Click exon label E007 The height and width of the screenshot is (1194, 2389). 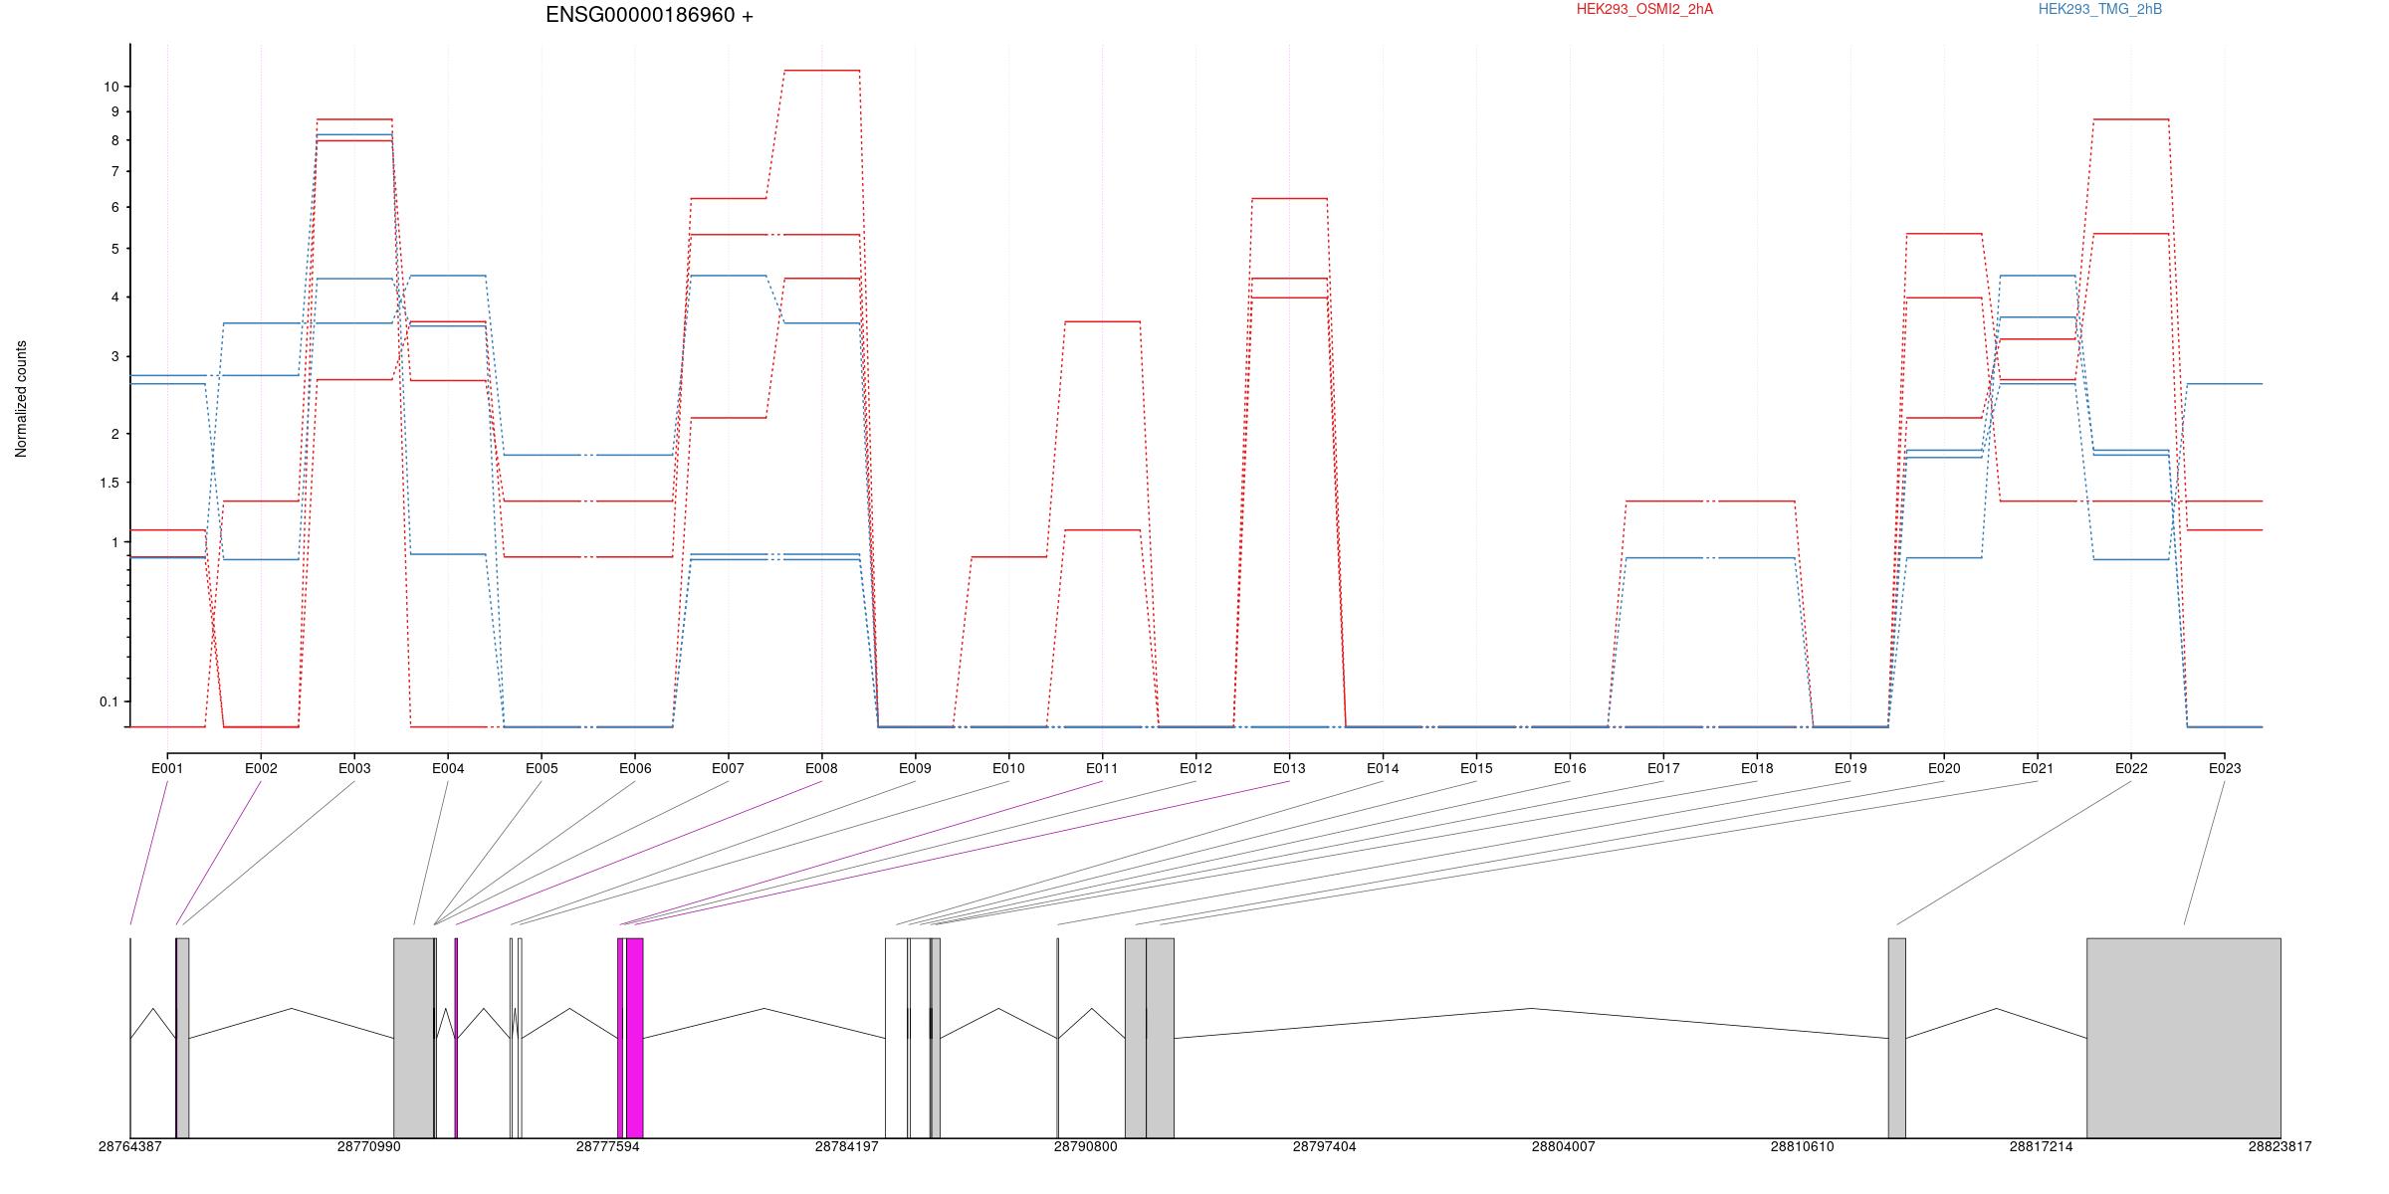(x=729, y=768)
